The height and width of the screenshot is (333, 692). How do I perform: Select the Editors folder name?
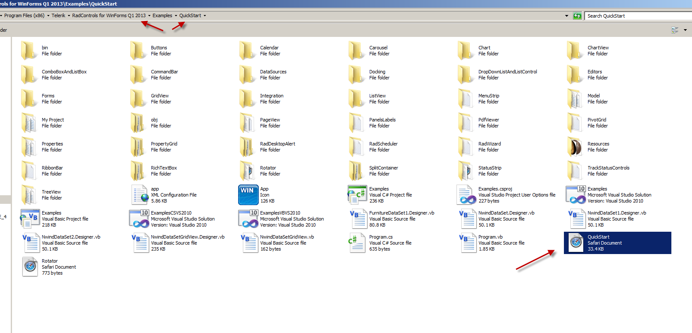point(595,72)
